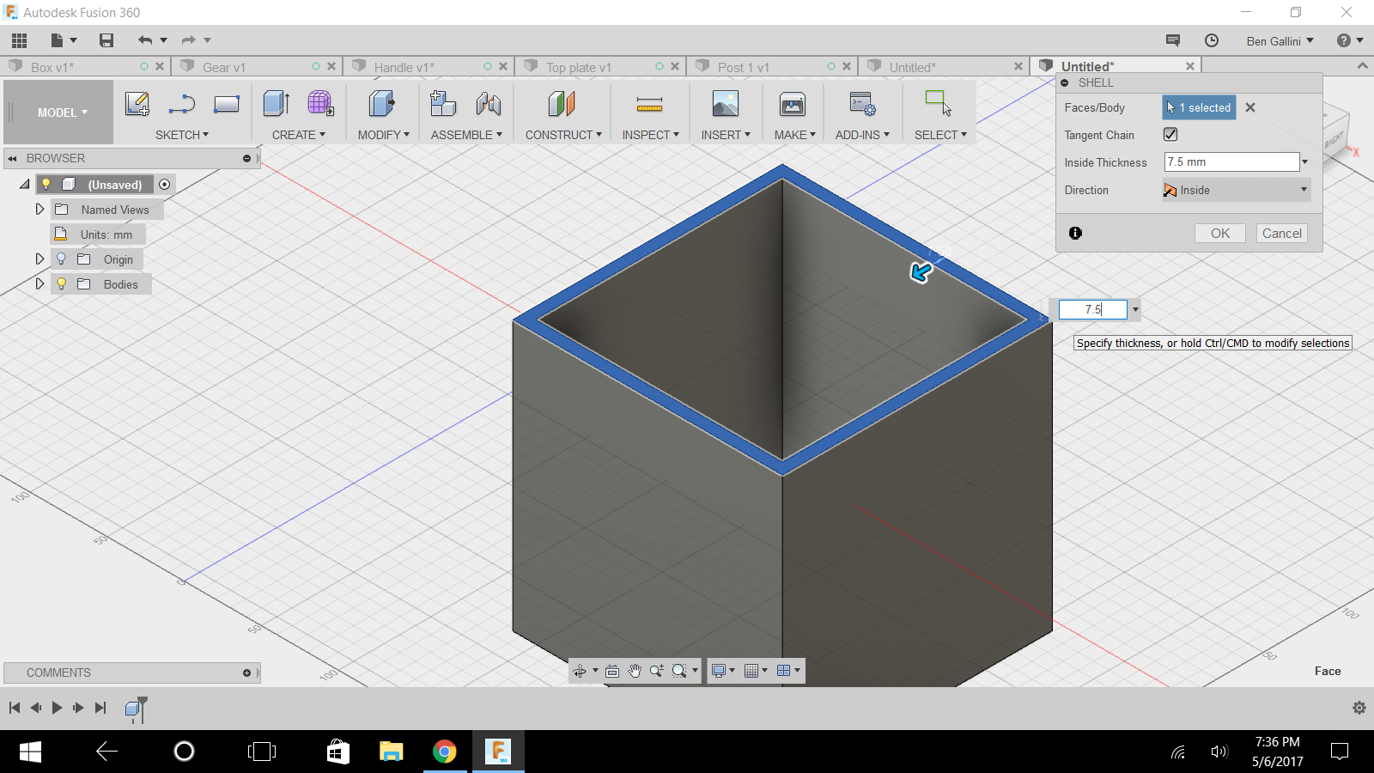This screenshot has width=1374, height=773.
Task: Select the Line sketch tool
Action: click(x=182, y=104)
